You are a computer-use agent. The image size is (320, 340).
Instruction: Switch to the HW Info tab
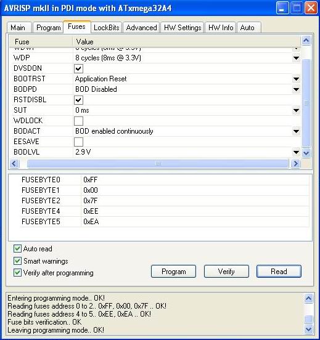[x=221, y=28]
